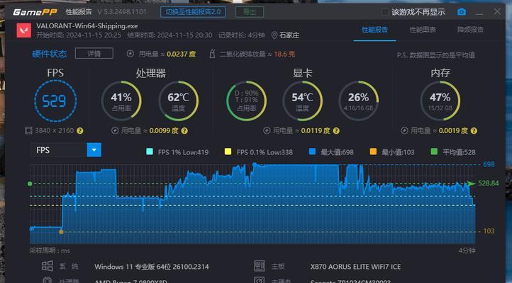This screenshot has width=512, height=283.
Task: Click the CPU usage gauge showing 41%
Action: [x=121, y=101]
